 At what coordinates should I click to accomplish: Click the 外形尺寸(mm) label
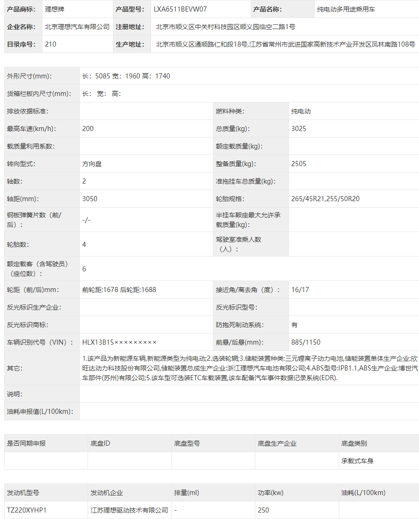tap(30, 76)
